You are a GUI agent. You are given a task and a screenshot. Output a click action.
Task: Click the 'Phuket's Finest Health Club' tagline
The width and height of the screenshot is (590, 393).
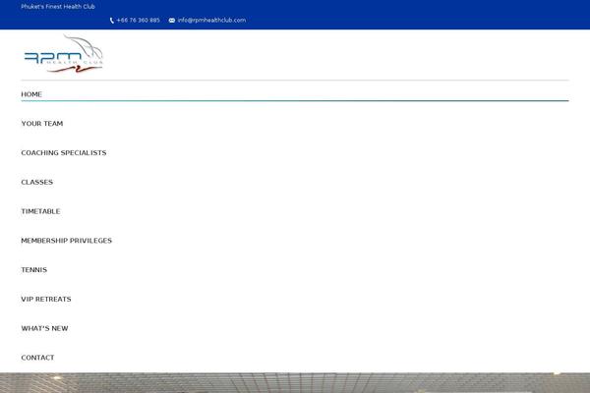pos(58,7)
